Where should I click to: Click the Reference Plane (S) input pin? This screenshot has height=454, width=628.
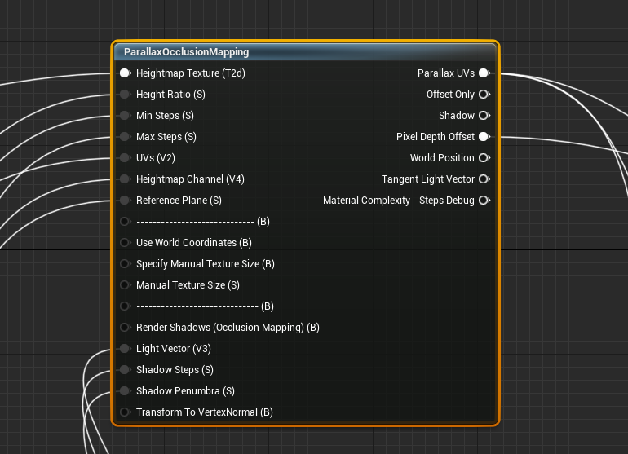coord(125,201)
